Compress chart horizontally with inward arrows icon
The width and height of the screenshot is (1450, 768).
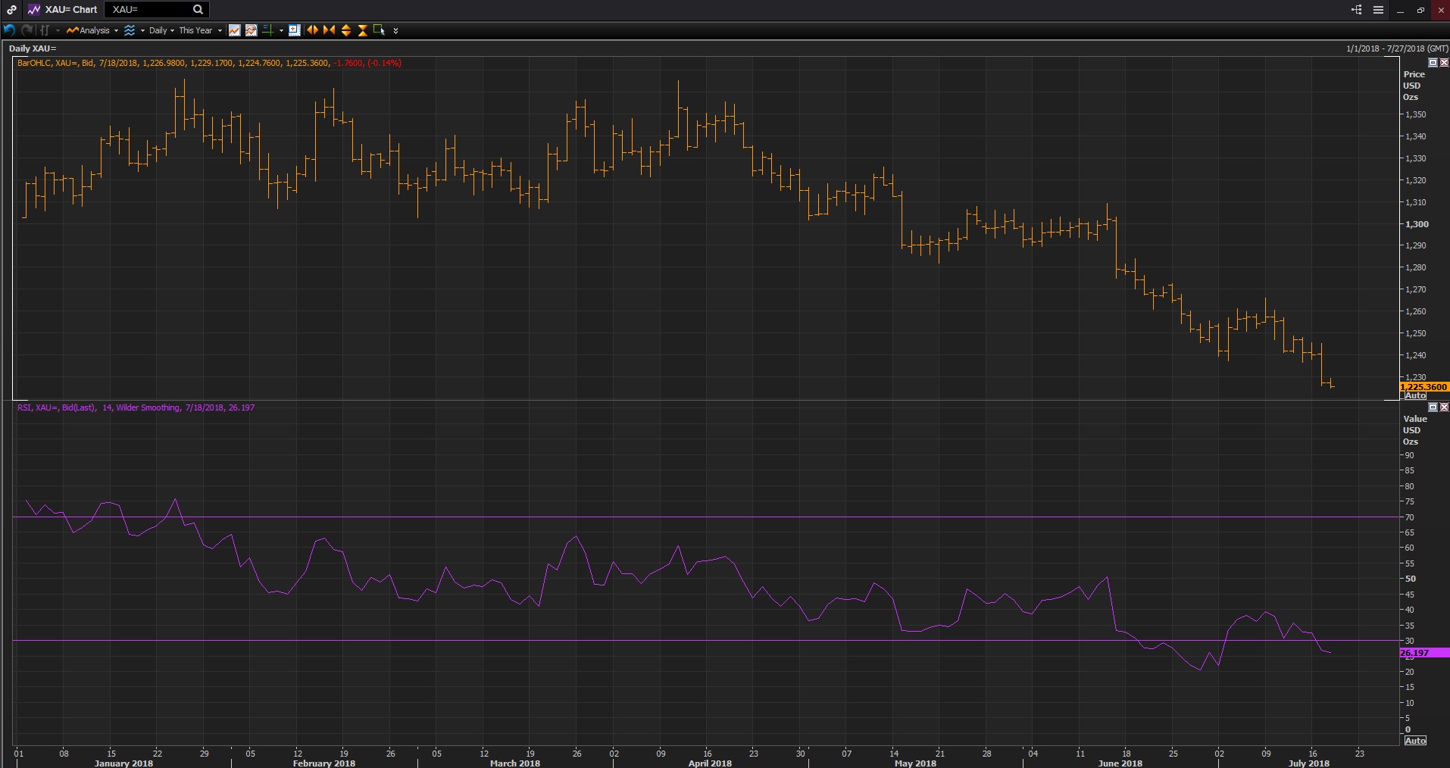[329, 30]
